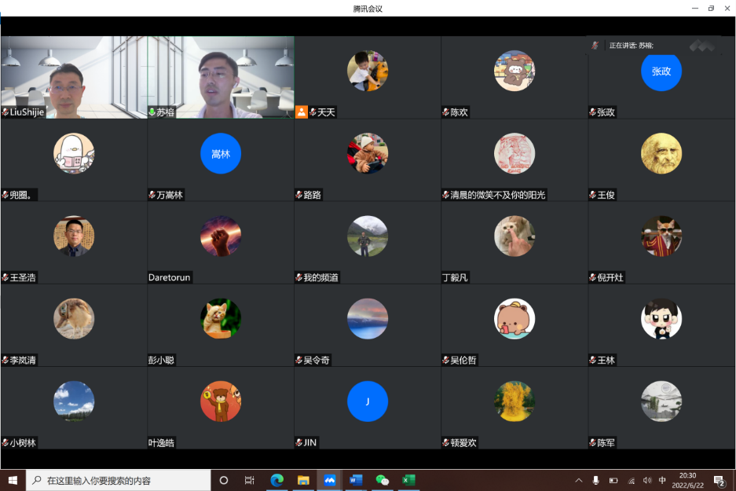Open Tencent Meeting from the taskbar
Image resolution: width=736 pixels, height=491 pixels.
pyautogui.click(x=330, y=480)
